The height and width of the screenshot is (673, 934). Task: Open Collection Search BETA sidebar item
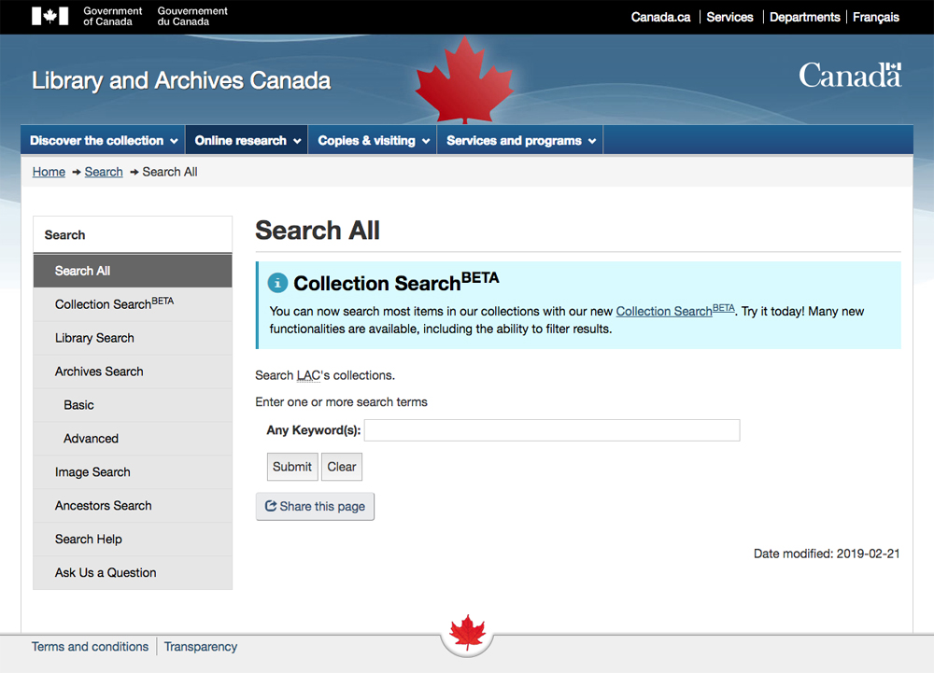coord(133,304)
